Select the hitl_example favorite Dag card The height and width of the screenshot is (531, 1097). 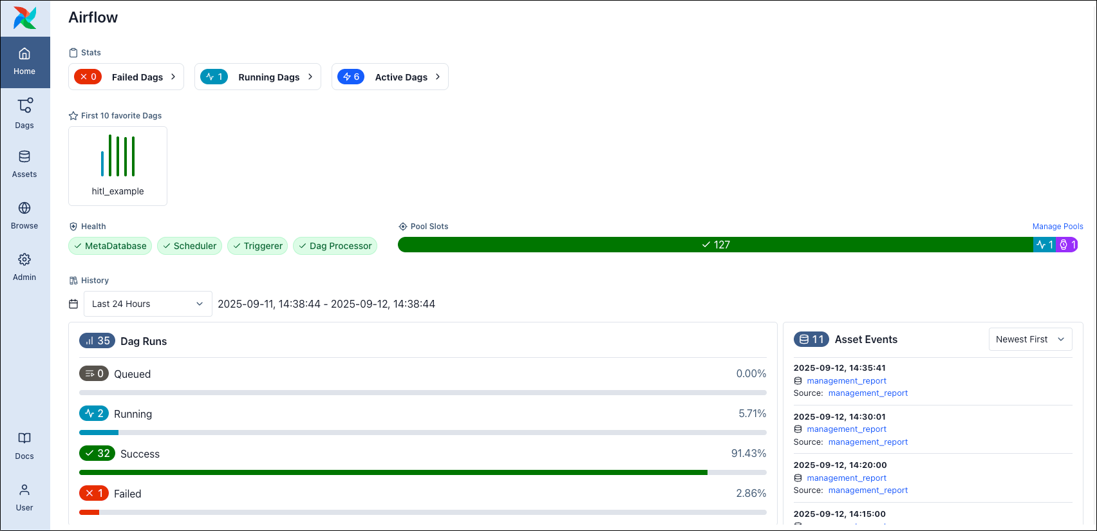point(118,166)
